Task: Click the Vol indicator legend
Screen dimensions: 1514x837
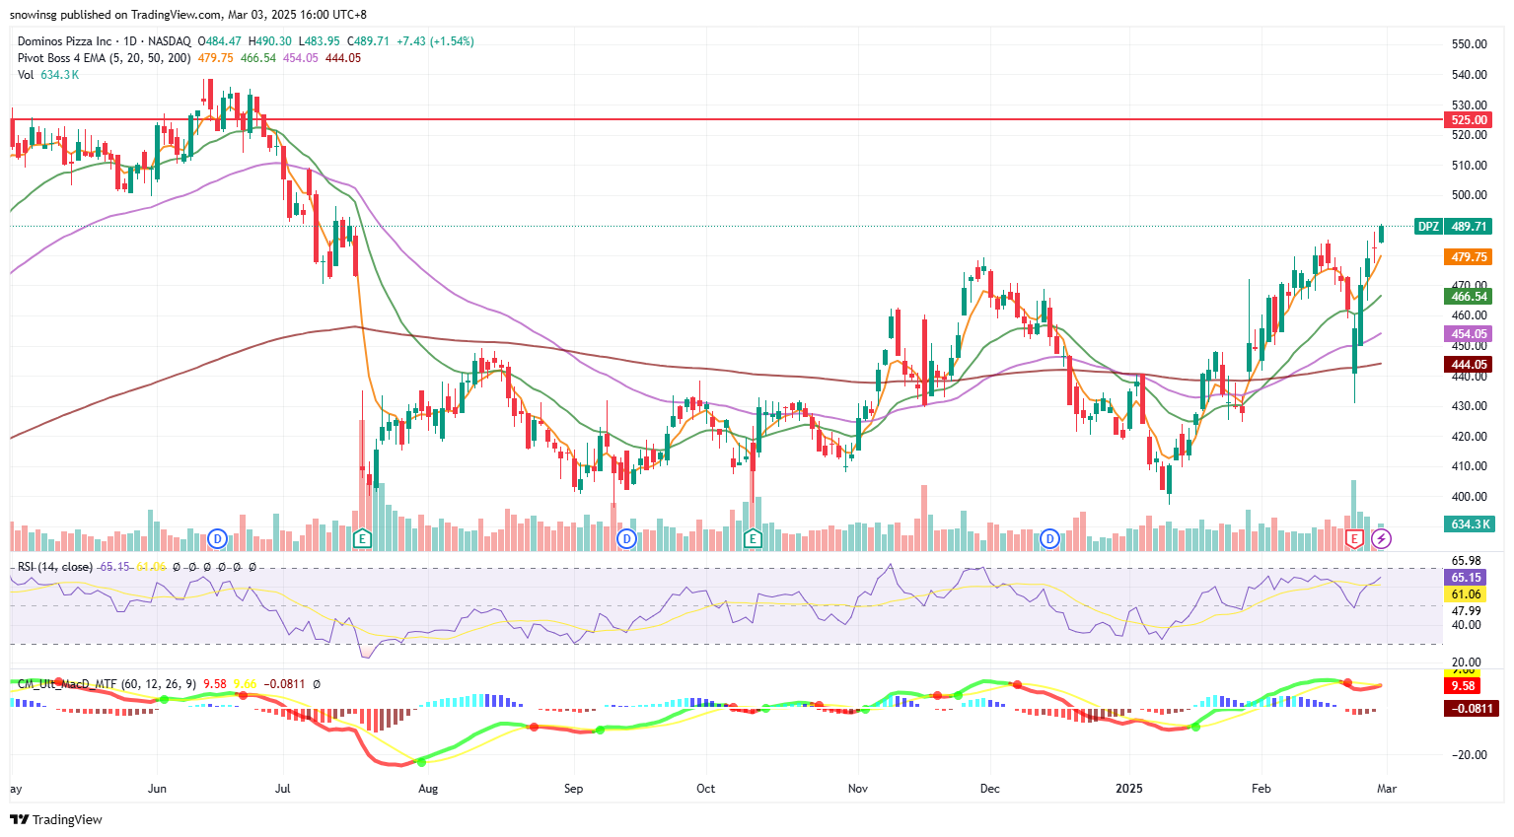Action: coord(26,75)
